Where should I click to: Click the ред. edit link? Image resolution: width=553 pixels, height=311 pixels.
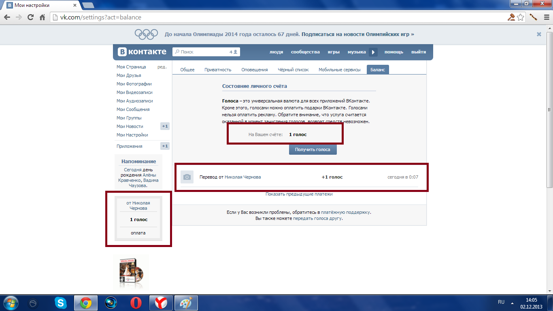pos(162,67)
